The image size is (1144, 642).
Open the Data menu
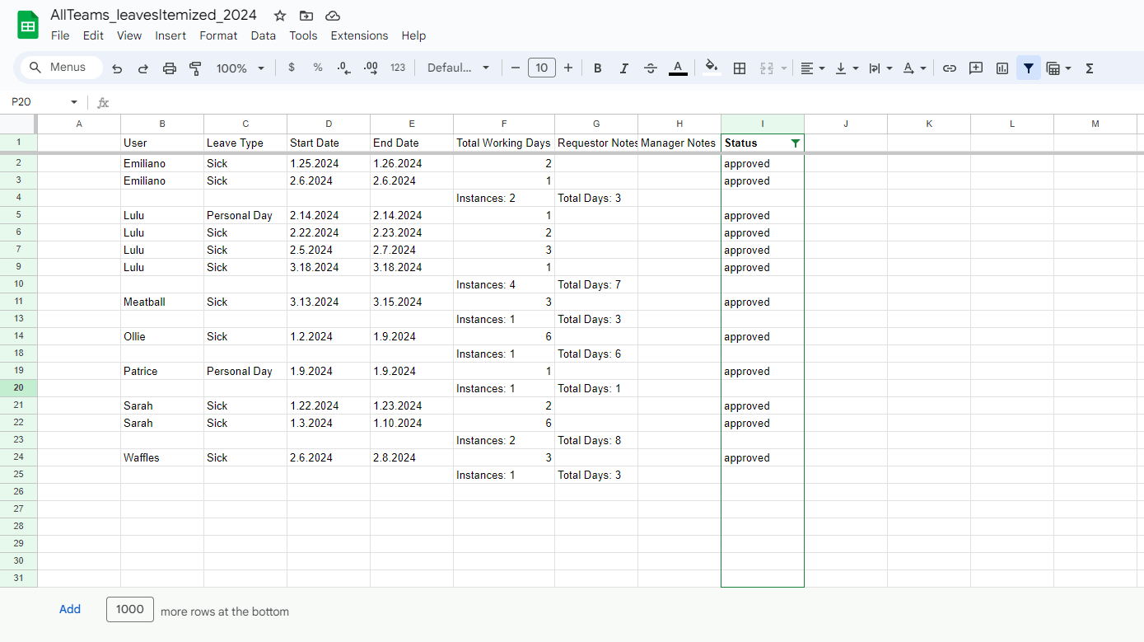pyautogui.click(x=264, y=35)
